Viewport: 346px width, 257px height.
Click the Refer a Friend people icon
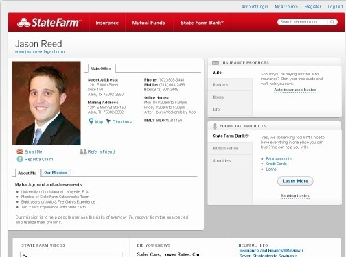click(83, 151)
